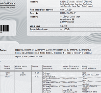Click the 'Dublin, 13.02.2014' value

coord(66,10)
